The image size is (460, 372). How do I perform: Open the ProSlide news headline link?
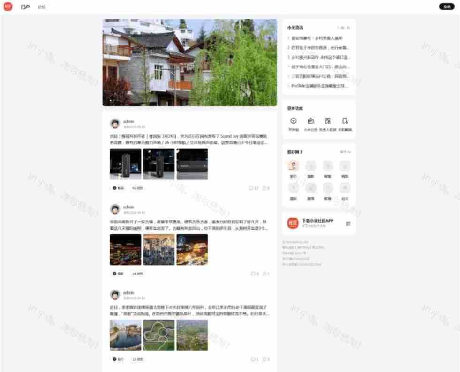point(319,86)
